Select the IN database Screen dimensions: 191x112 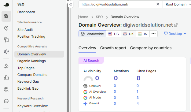click(143, 34)
